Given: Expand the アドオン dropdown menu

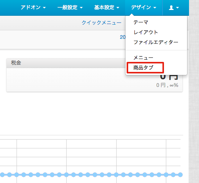Looking at the screenshot, I should 33,7.
